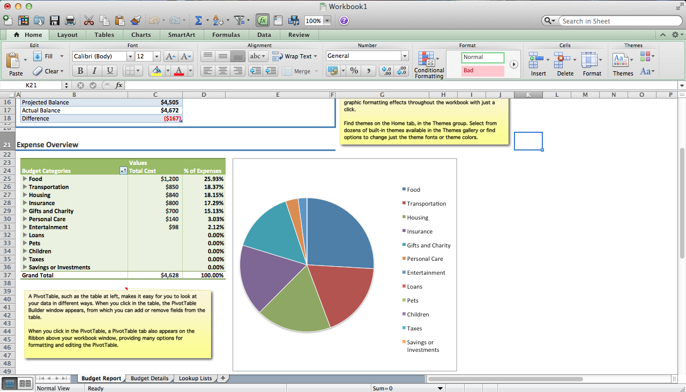Click the Format Painter brush icon
The width and height of the screenshot is (686, 392).
[x=136, y=20]
